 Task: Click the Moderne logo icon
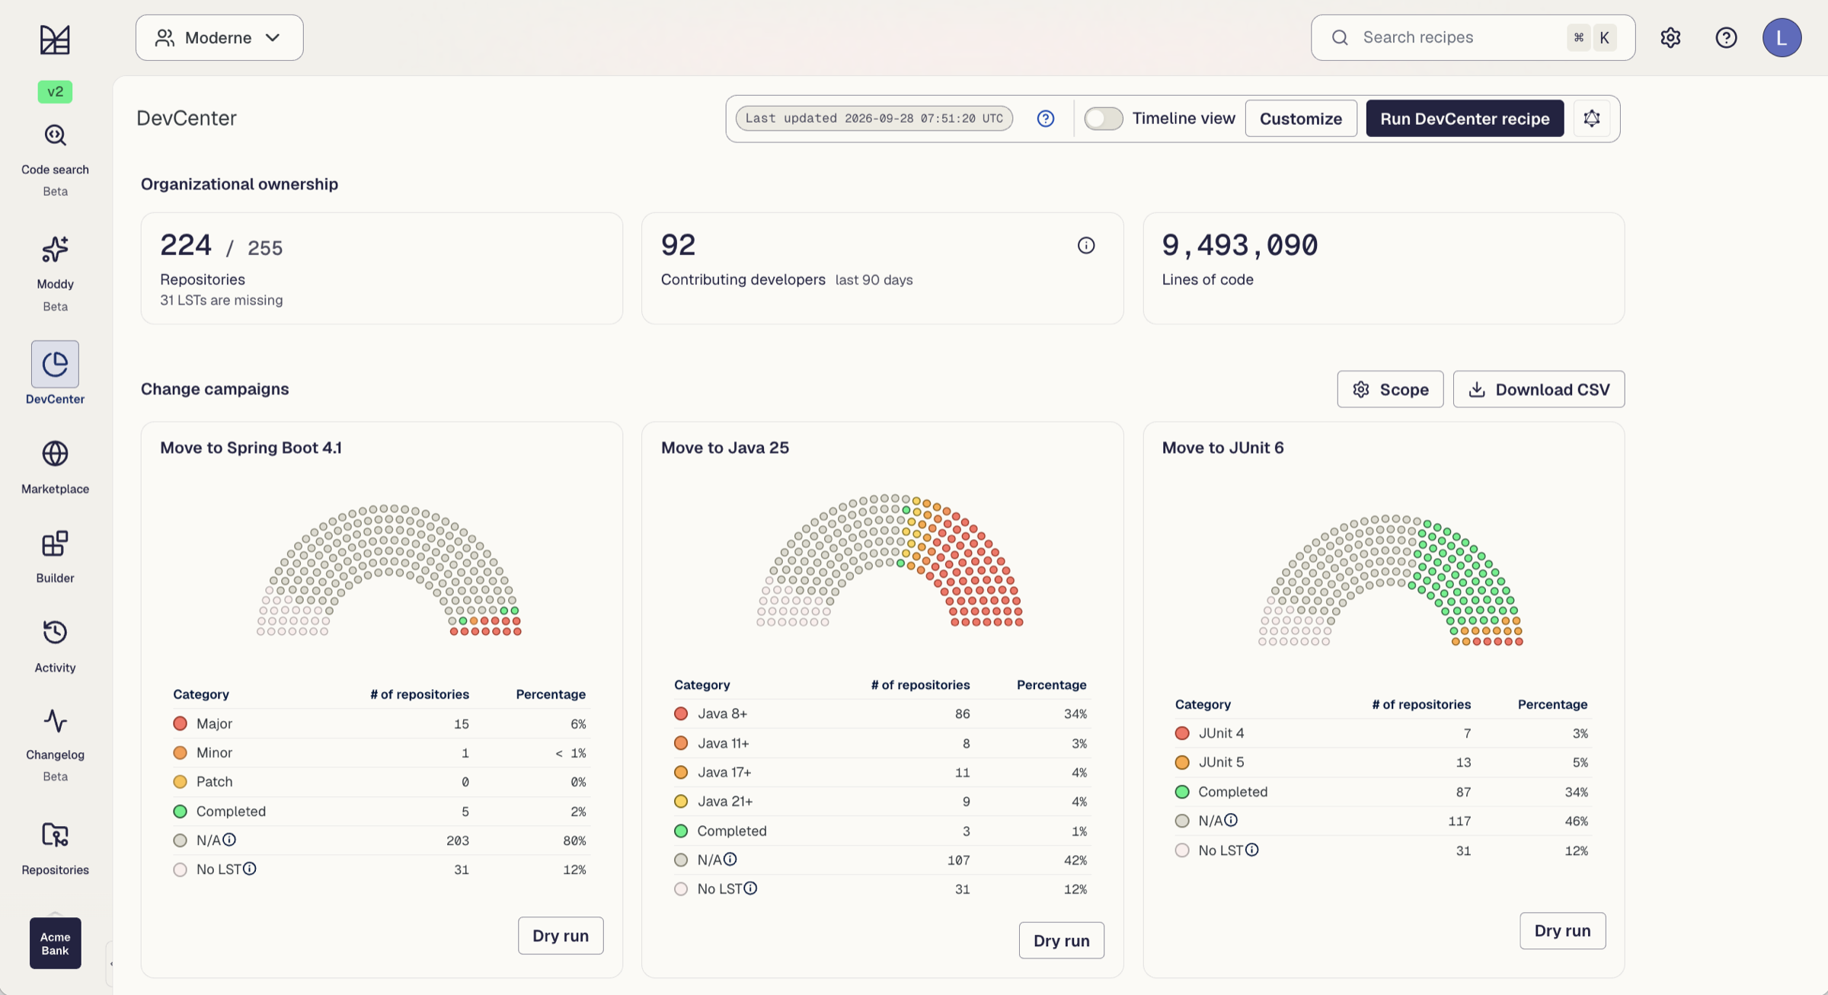click(55, 40)
